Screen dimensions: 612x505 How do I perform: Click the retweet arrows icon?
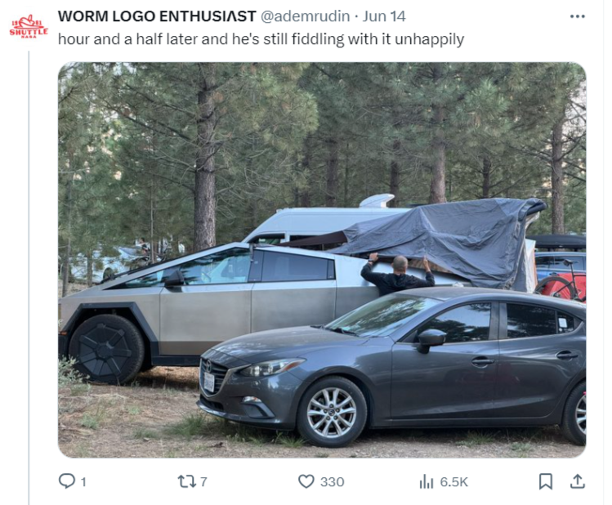click(187, 481)
